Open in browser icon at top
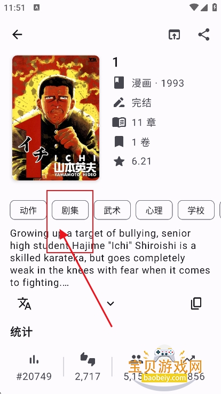Viewport: 221px width, 394px height. 174,34
